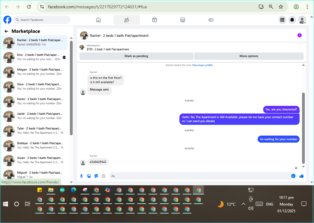Image resolution: width=314 pixels, height=223 pixels.
Task: Open the notifications bell
Action: (x=292, y=20)
